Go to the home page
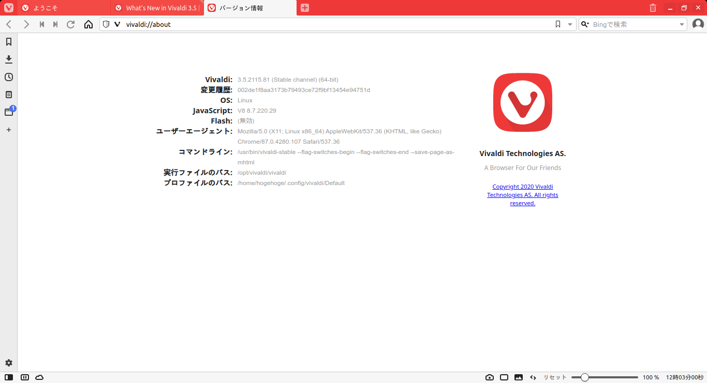This screenshot has width=707, height=383. 89,24
